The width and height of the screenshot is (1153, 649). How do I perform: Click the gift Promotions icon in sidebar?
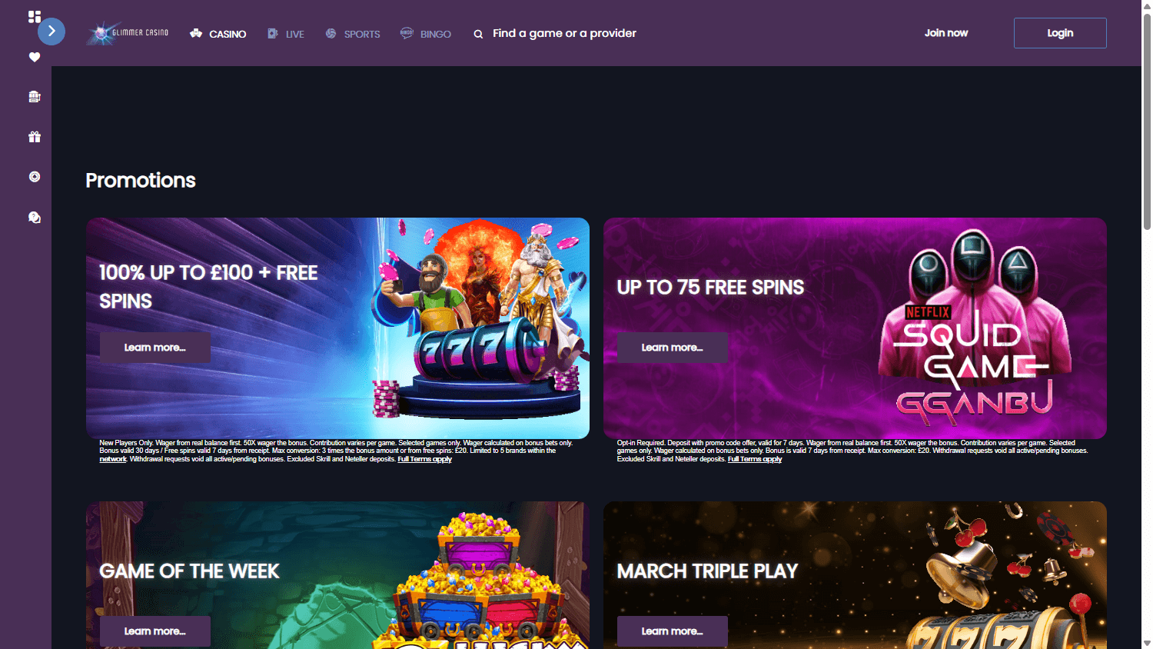(34, 136)
